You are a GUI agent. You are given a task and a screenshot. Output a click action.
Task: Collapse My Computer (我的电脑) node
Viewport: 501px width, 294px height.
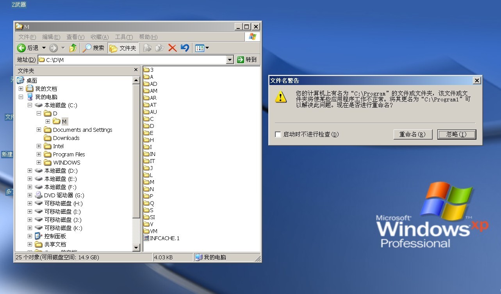21,97
